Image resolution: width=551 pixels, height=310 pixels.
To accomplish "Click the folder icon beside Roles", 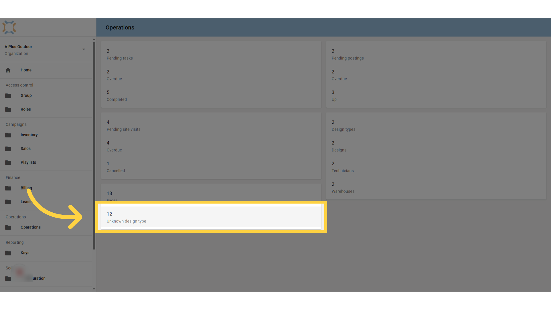I will coord(8,109).
